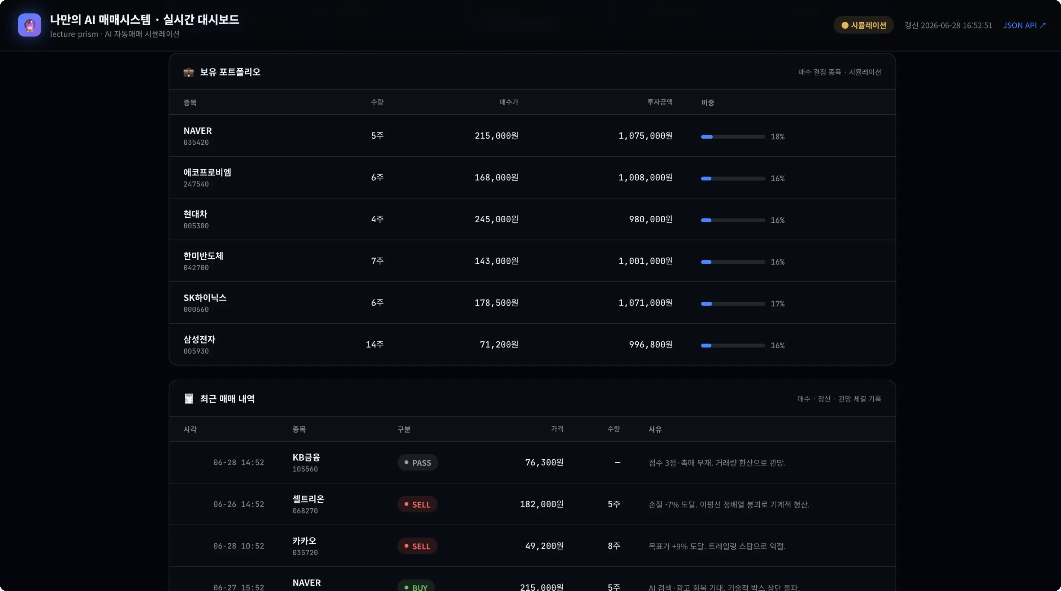
Task: Click the 06-26 14:52 trade timestamp
Action: tap(239, 504)
